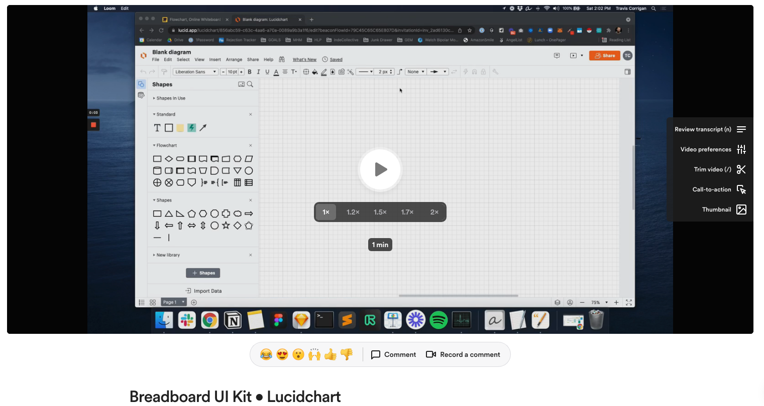Image resolution: width=764 pixels, height=406 pixels.
Task: Open the arrow end style dropdown
Action: (x=439, y=72)
